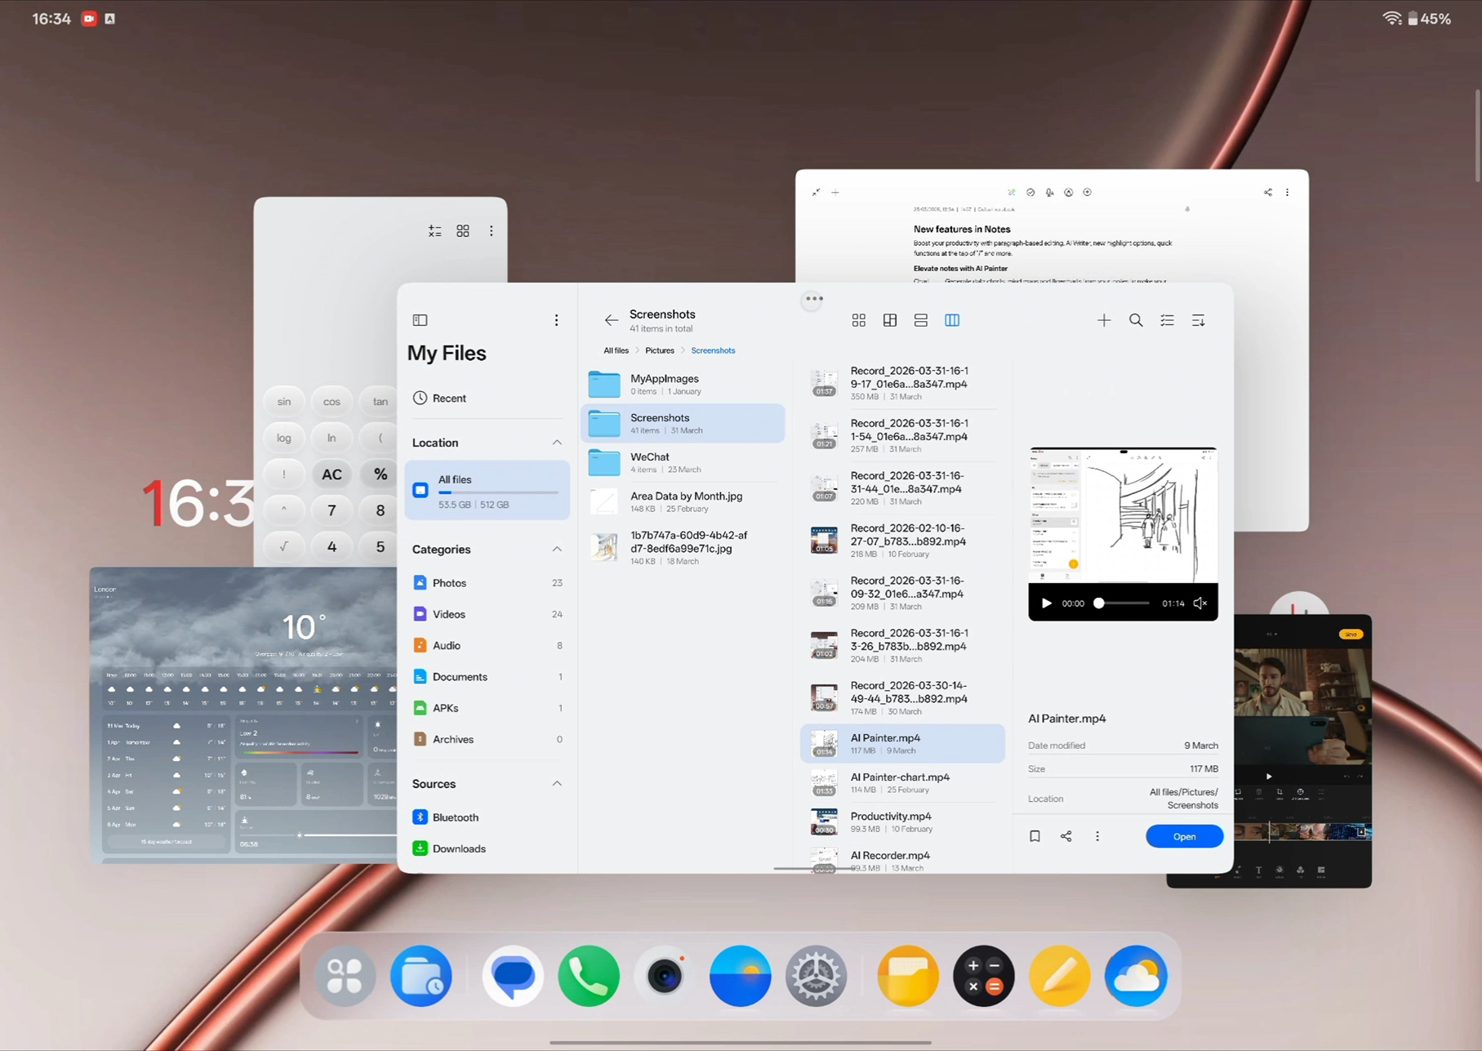The height and width of the screenshot is (1051, 1482).
Task: Open search in My Files
Action: (x=1136, y=320)
